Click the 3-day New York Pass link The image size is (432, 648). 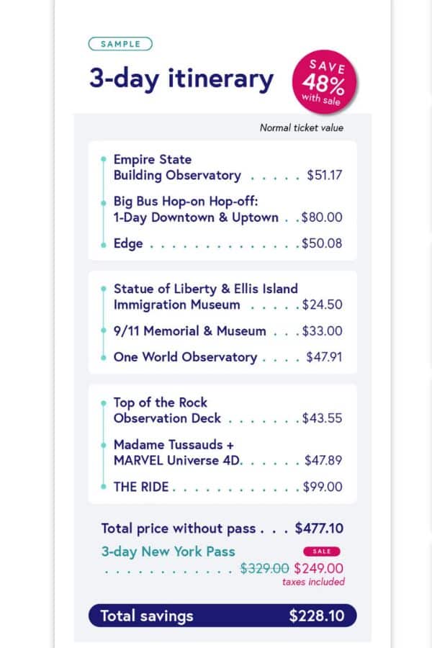pyautogui.click(x=168, y=552)
